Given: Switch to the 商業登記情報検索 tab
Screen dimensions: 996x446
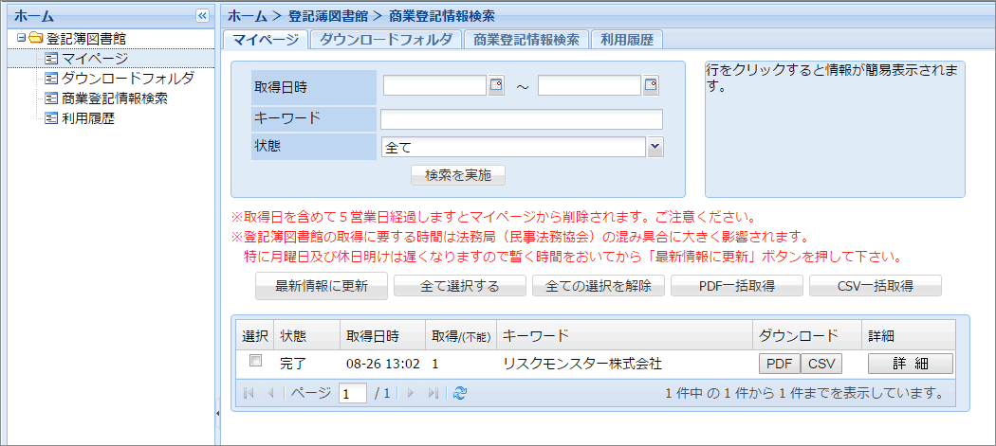Looking at the screenshot, I should click(526, 40).
